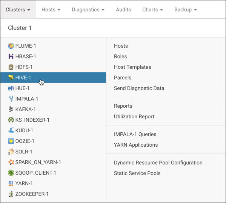This screenshot has height=203, width=226.
Task: Open the Cluster 1 heading link
Action: click(20, 28)
